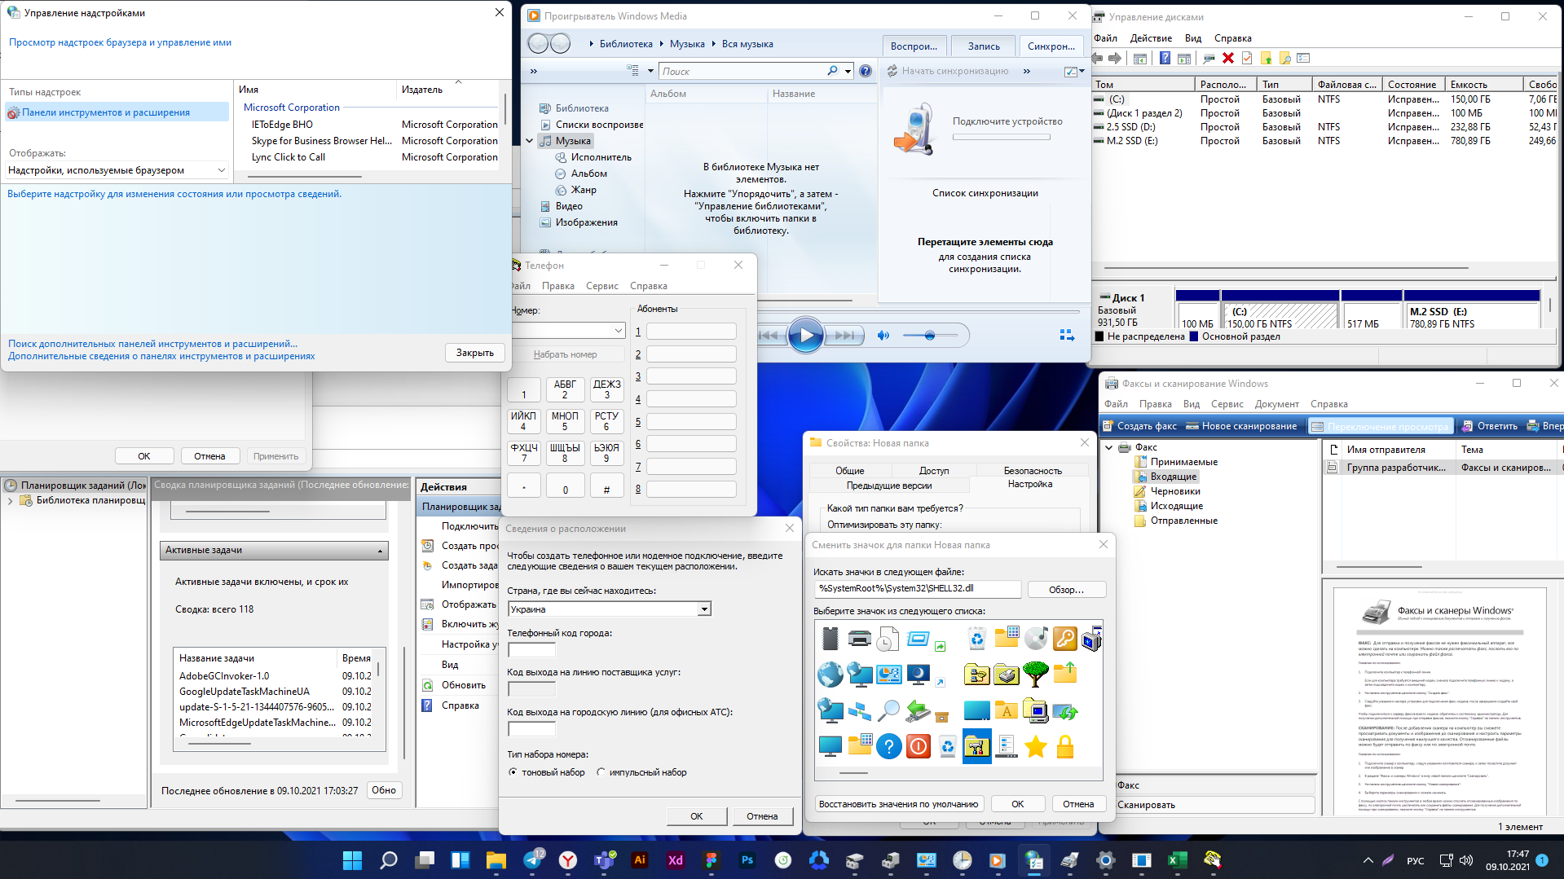Click the blue help icon in Media Player search bar
The height and width of the screenshot is (879, 1564).
[866, 72]
